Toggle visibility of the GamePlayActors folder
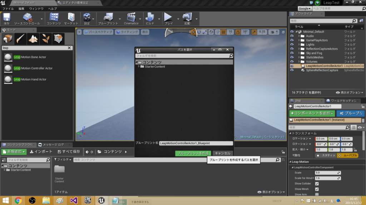 292,40
